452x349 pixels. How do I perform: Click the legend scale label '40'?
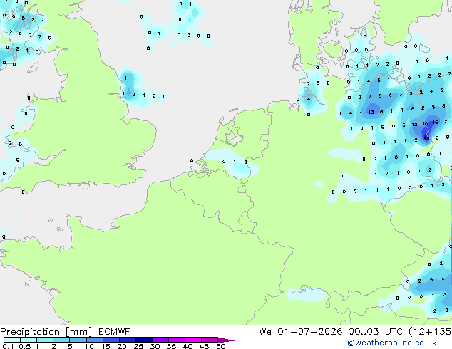point(188,346)
